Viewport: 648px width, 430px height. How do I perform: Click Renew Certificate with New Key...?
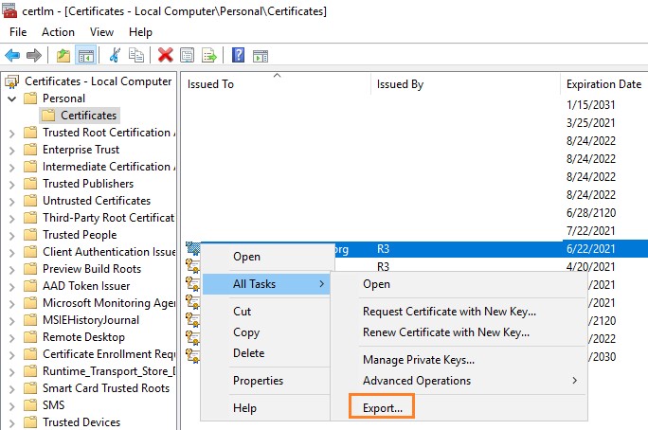tap(446, 332)
